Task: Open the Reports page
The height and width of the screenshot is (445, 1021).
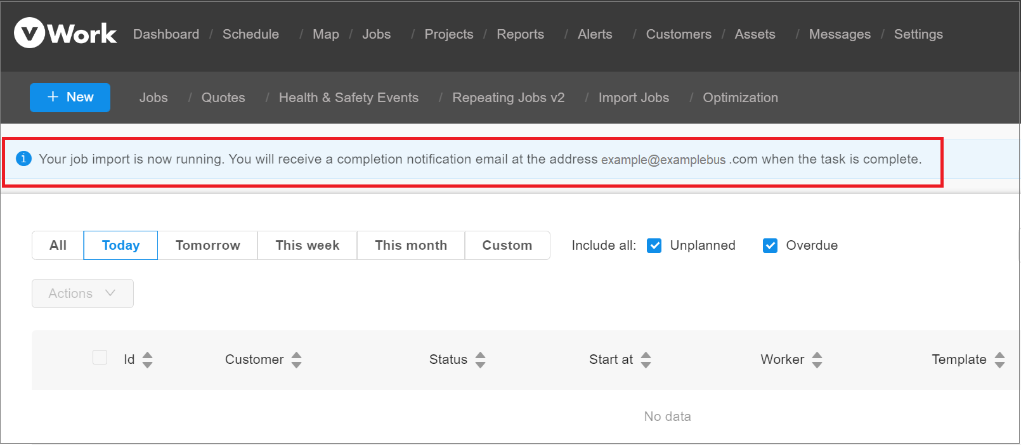Action: [x=521, y=34]
